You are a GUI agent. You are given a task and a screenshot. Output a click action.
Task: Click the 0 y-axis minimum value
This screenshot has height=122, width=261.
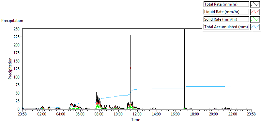click(x=19, y=109)
